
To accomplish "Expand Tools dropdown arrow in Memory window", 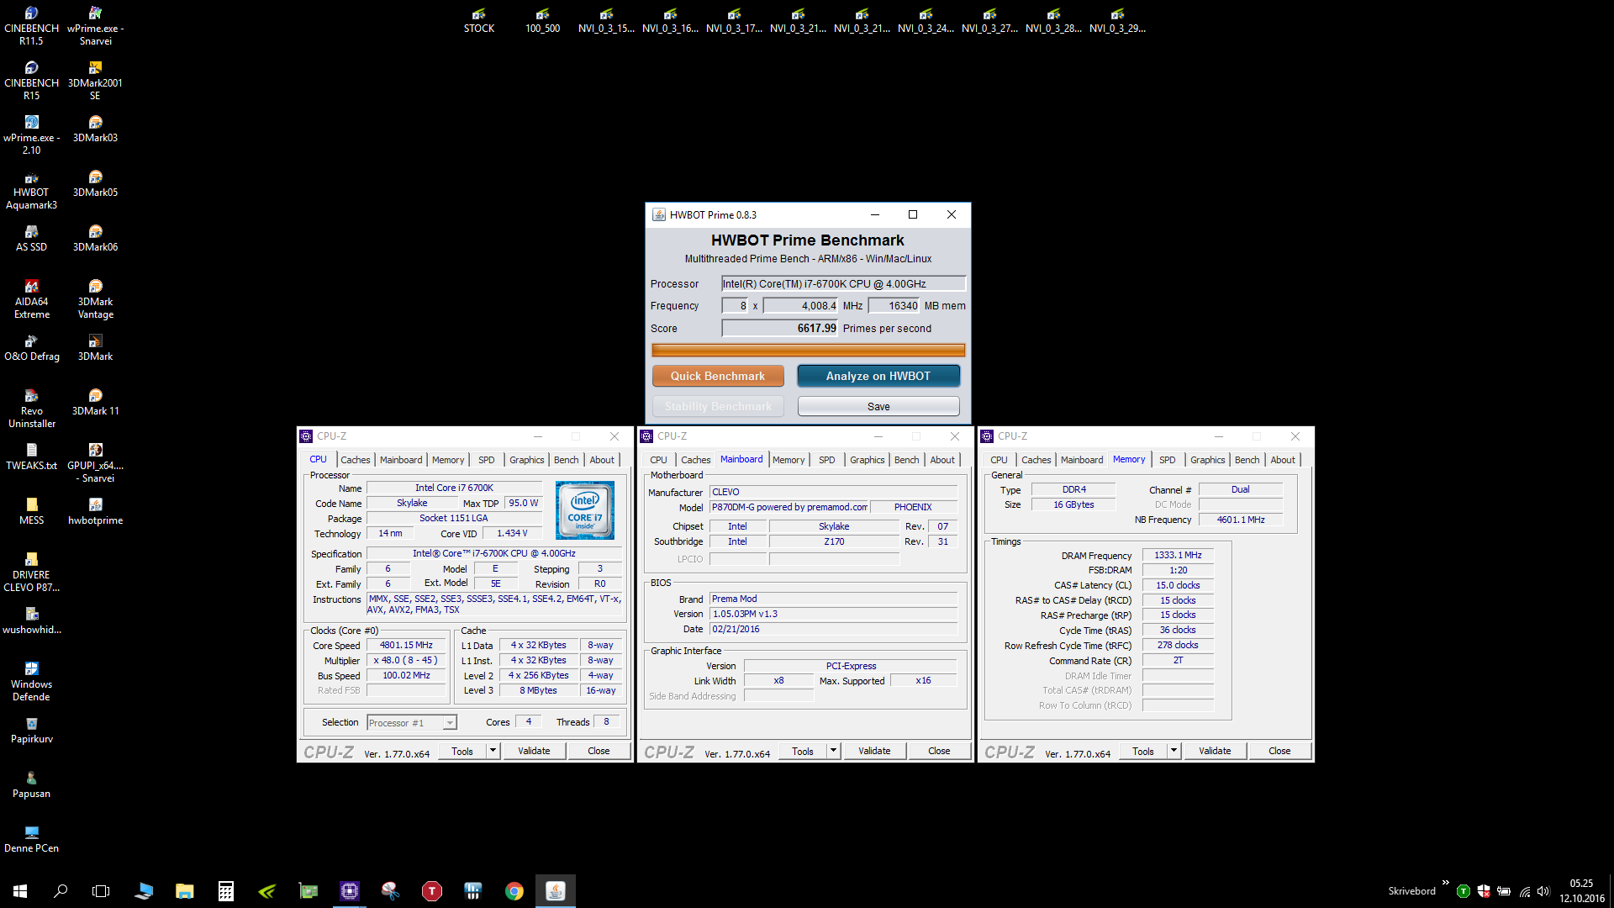I will (1174, 751).
